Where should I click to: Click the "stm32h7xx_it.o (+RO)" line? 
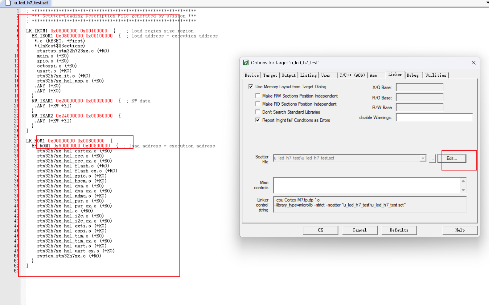tap(64, 76)
